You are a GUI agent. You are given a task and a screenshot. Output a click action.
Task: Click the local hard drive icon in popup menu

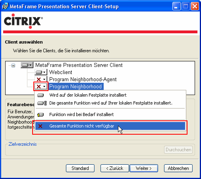click(41, 95)
